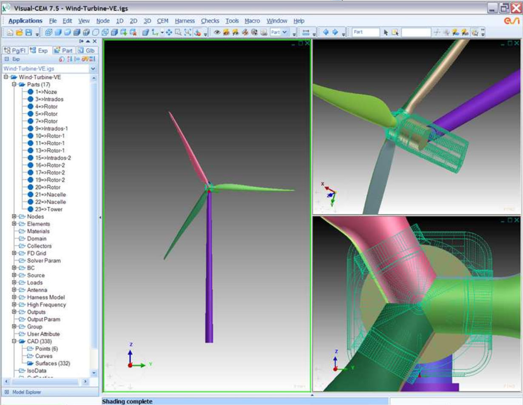Click the explorer tree vertical scrollbar
523x405 pixels.
click(94, 225)
